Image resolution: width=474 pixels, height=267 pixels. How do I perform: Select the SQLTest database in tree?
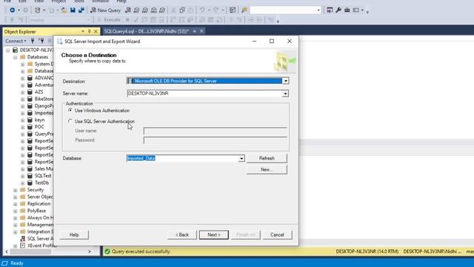43,176
